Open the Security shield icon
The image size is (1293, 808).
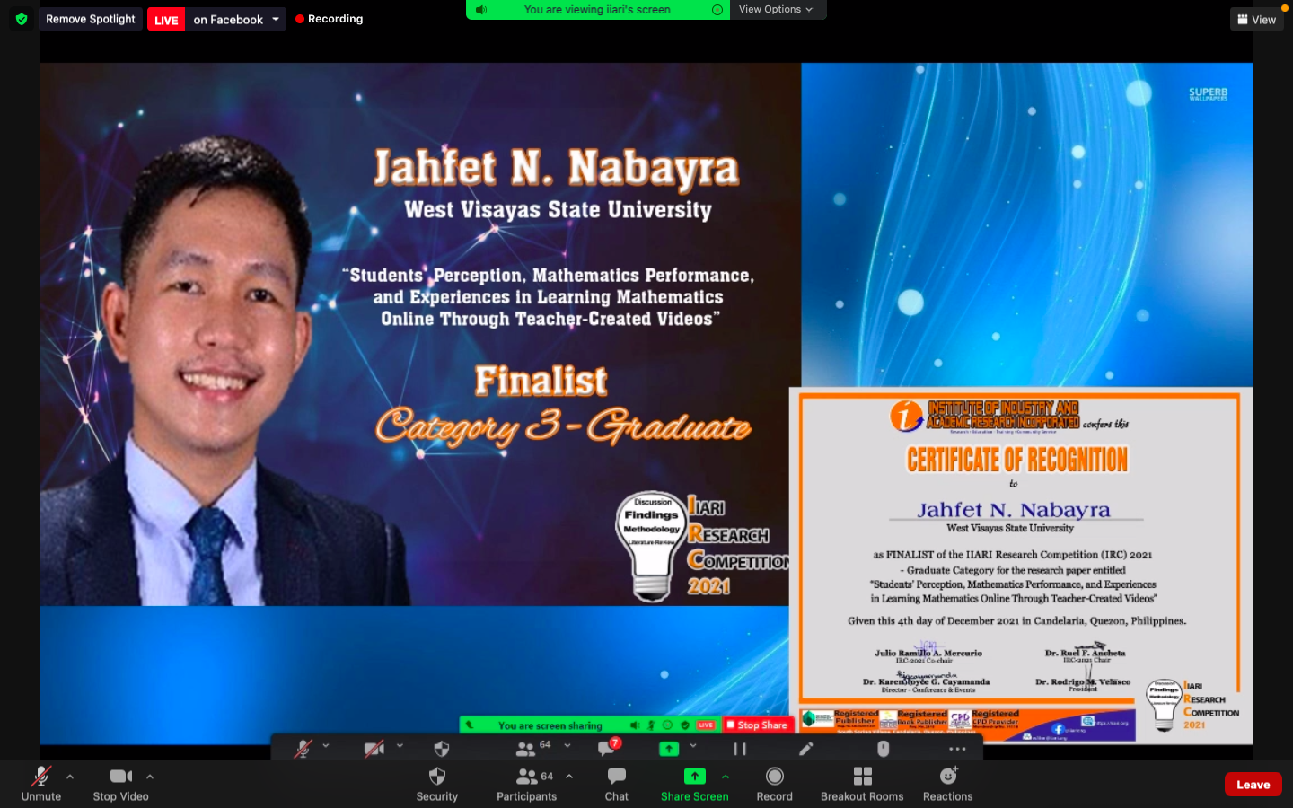click(436, 777)
